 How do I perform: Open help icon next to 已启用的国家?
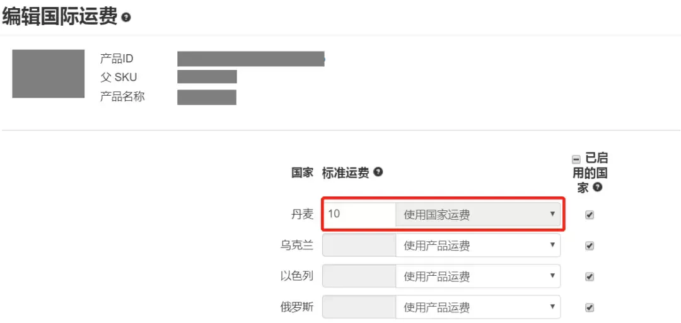pos(598,187)
